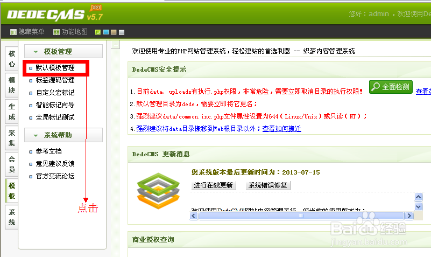Click the 隐藏菜单 hide menu icon
Screen dimensions: 431x257
pos(13,32)
